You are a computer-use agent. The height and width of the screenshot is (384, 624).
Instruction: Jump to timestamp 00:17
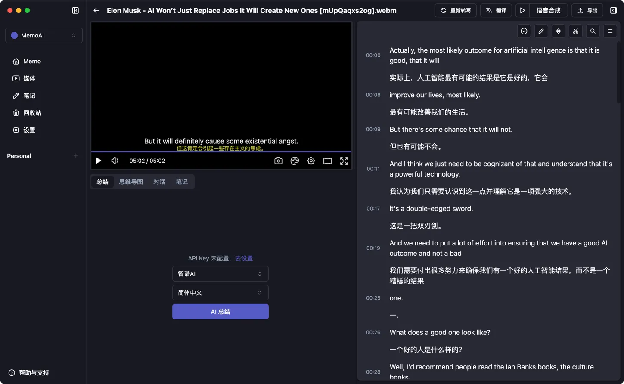373,209
